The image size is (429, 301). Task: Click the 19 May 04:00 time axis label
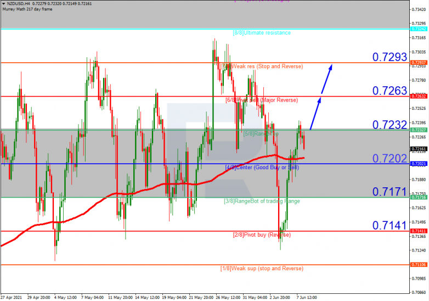[174, 298]
